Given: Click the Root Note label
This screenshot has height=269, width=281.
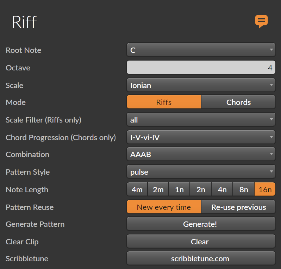Looking at the screenshot, I should pos(24,50).
